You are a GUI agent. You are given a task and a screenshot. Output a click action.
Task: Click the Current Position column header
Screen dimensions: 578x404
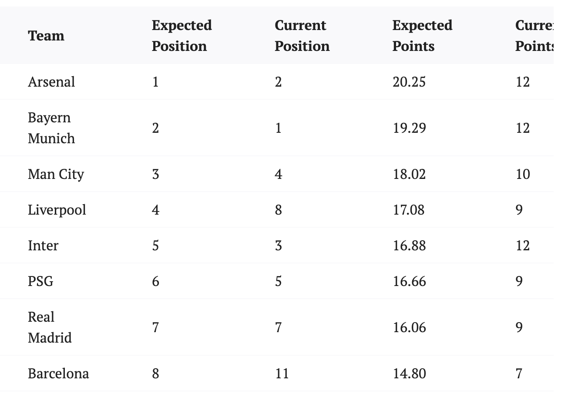pos(302,36)
